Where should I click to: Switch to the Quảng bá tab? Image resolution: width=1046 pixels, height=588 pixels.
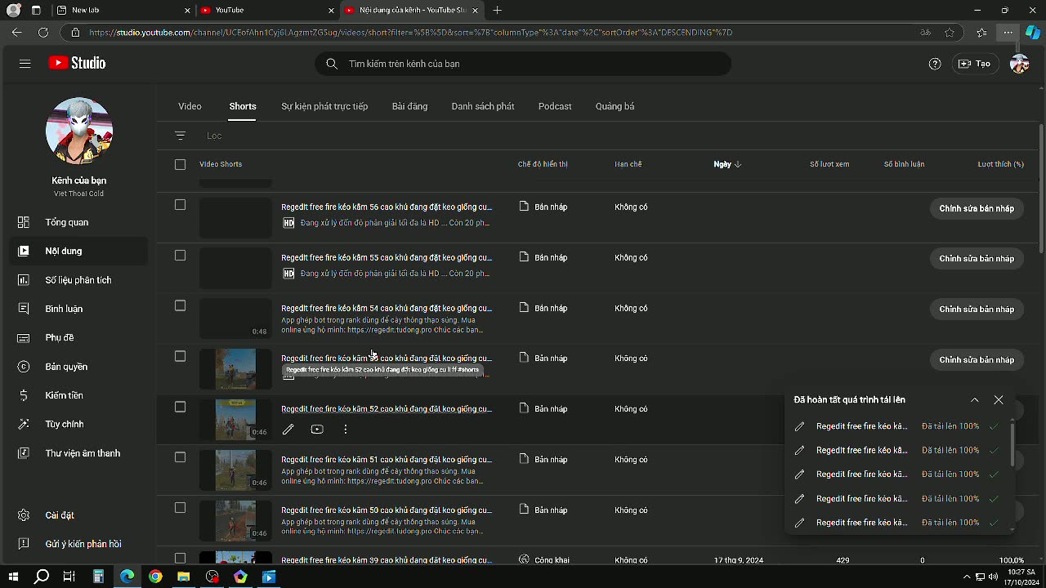[615, 106]
